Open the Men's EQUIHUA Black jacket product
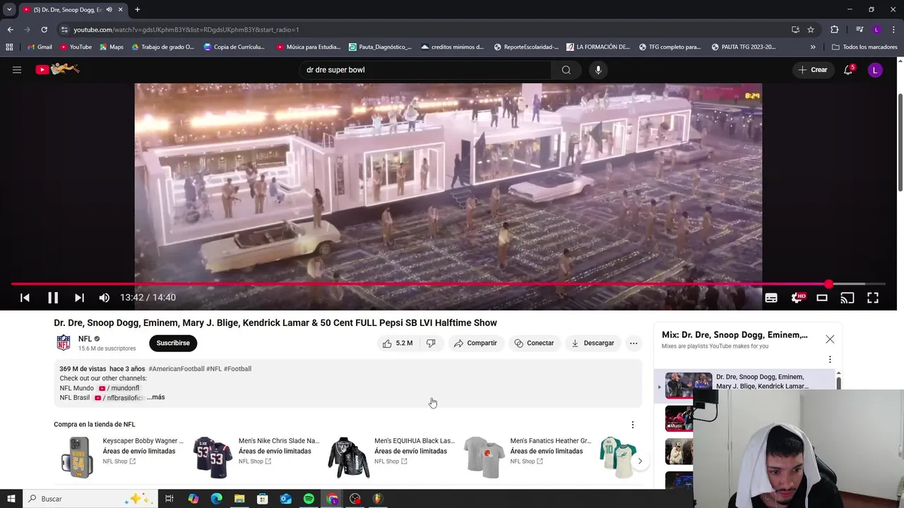904x508 pixels. coord(392,456)
